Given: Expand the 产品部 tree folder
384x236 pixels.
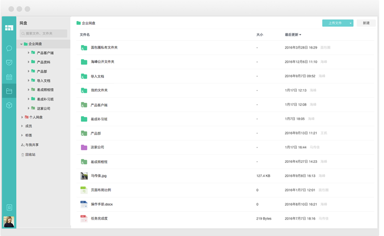Looking at the screenshot, I should tap(28, 71).
